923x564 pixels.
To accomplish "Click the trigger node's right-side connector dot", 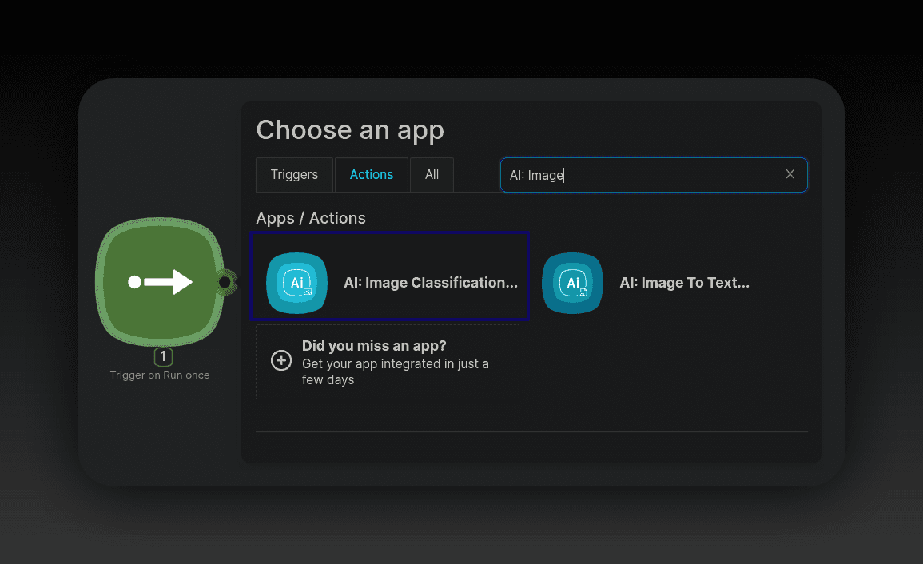I will (225, 282).
